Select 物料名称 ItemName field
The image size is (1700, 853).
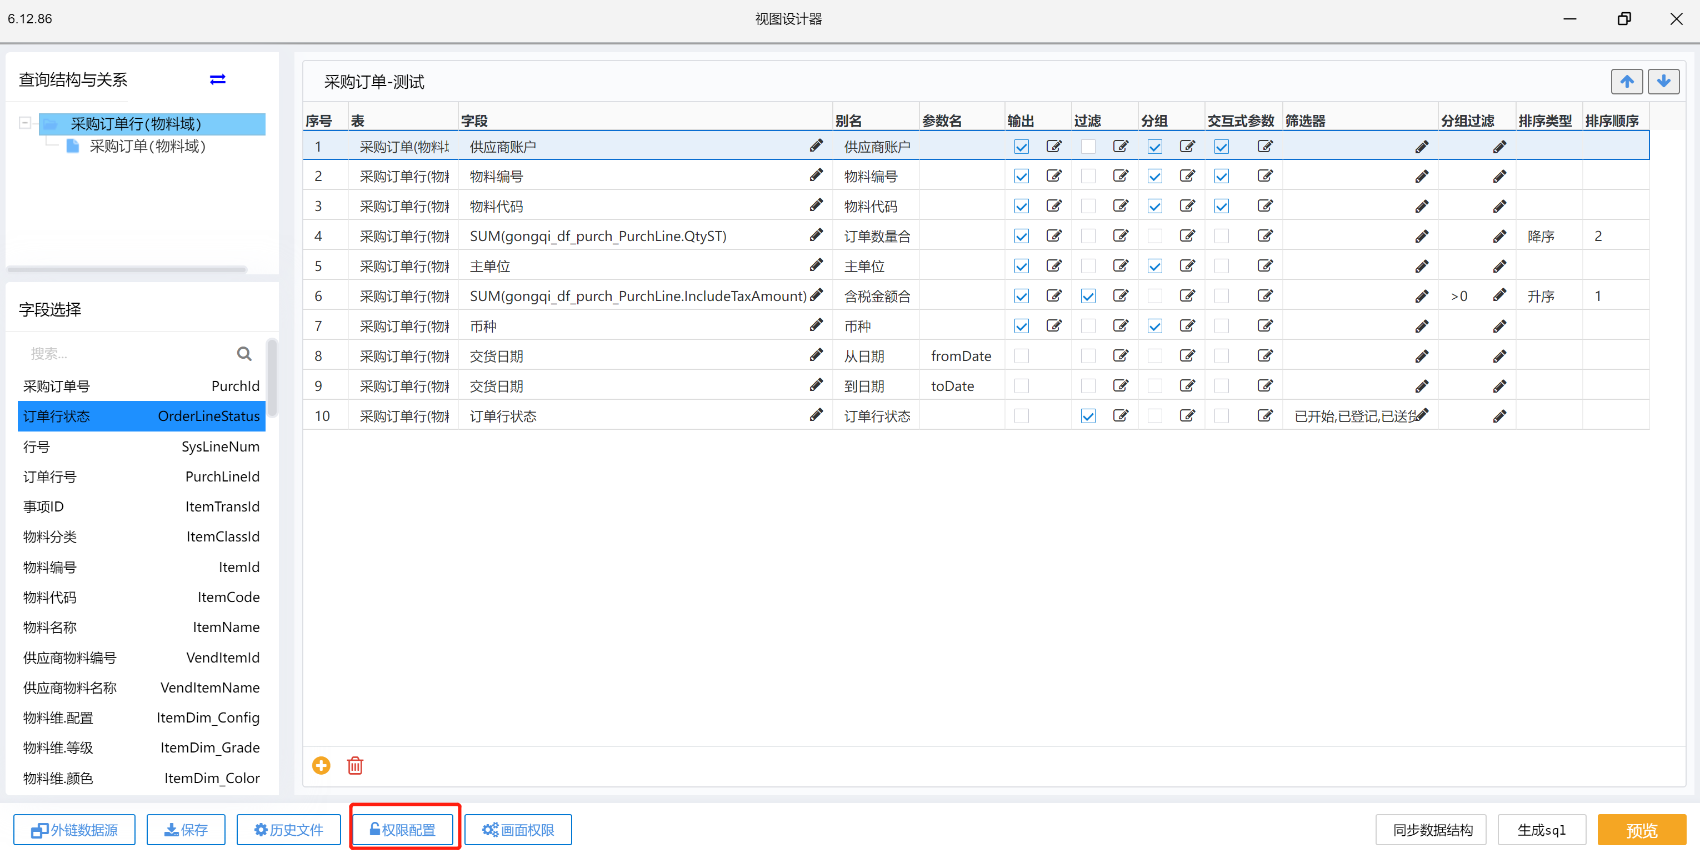coord(141,627)
